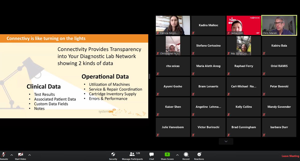This screenshot has height=161, width=300.
Task: Open screen sharing options via the chevron
Action: click(177, 155)
